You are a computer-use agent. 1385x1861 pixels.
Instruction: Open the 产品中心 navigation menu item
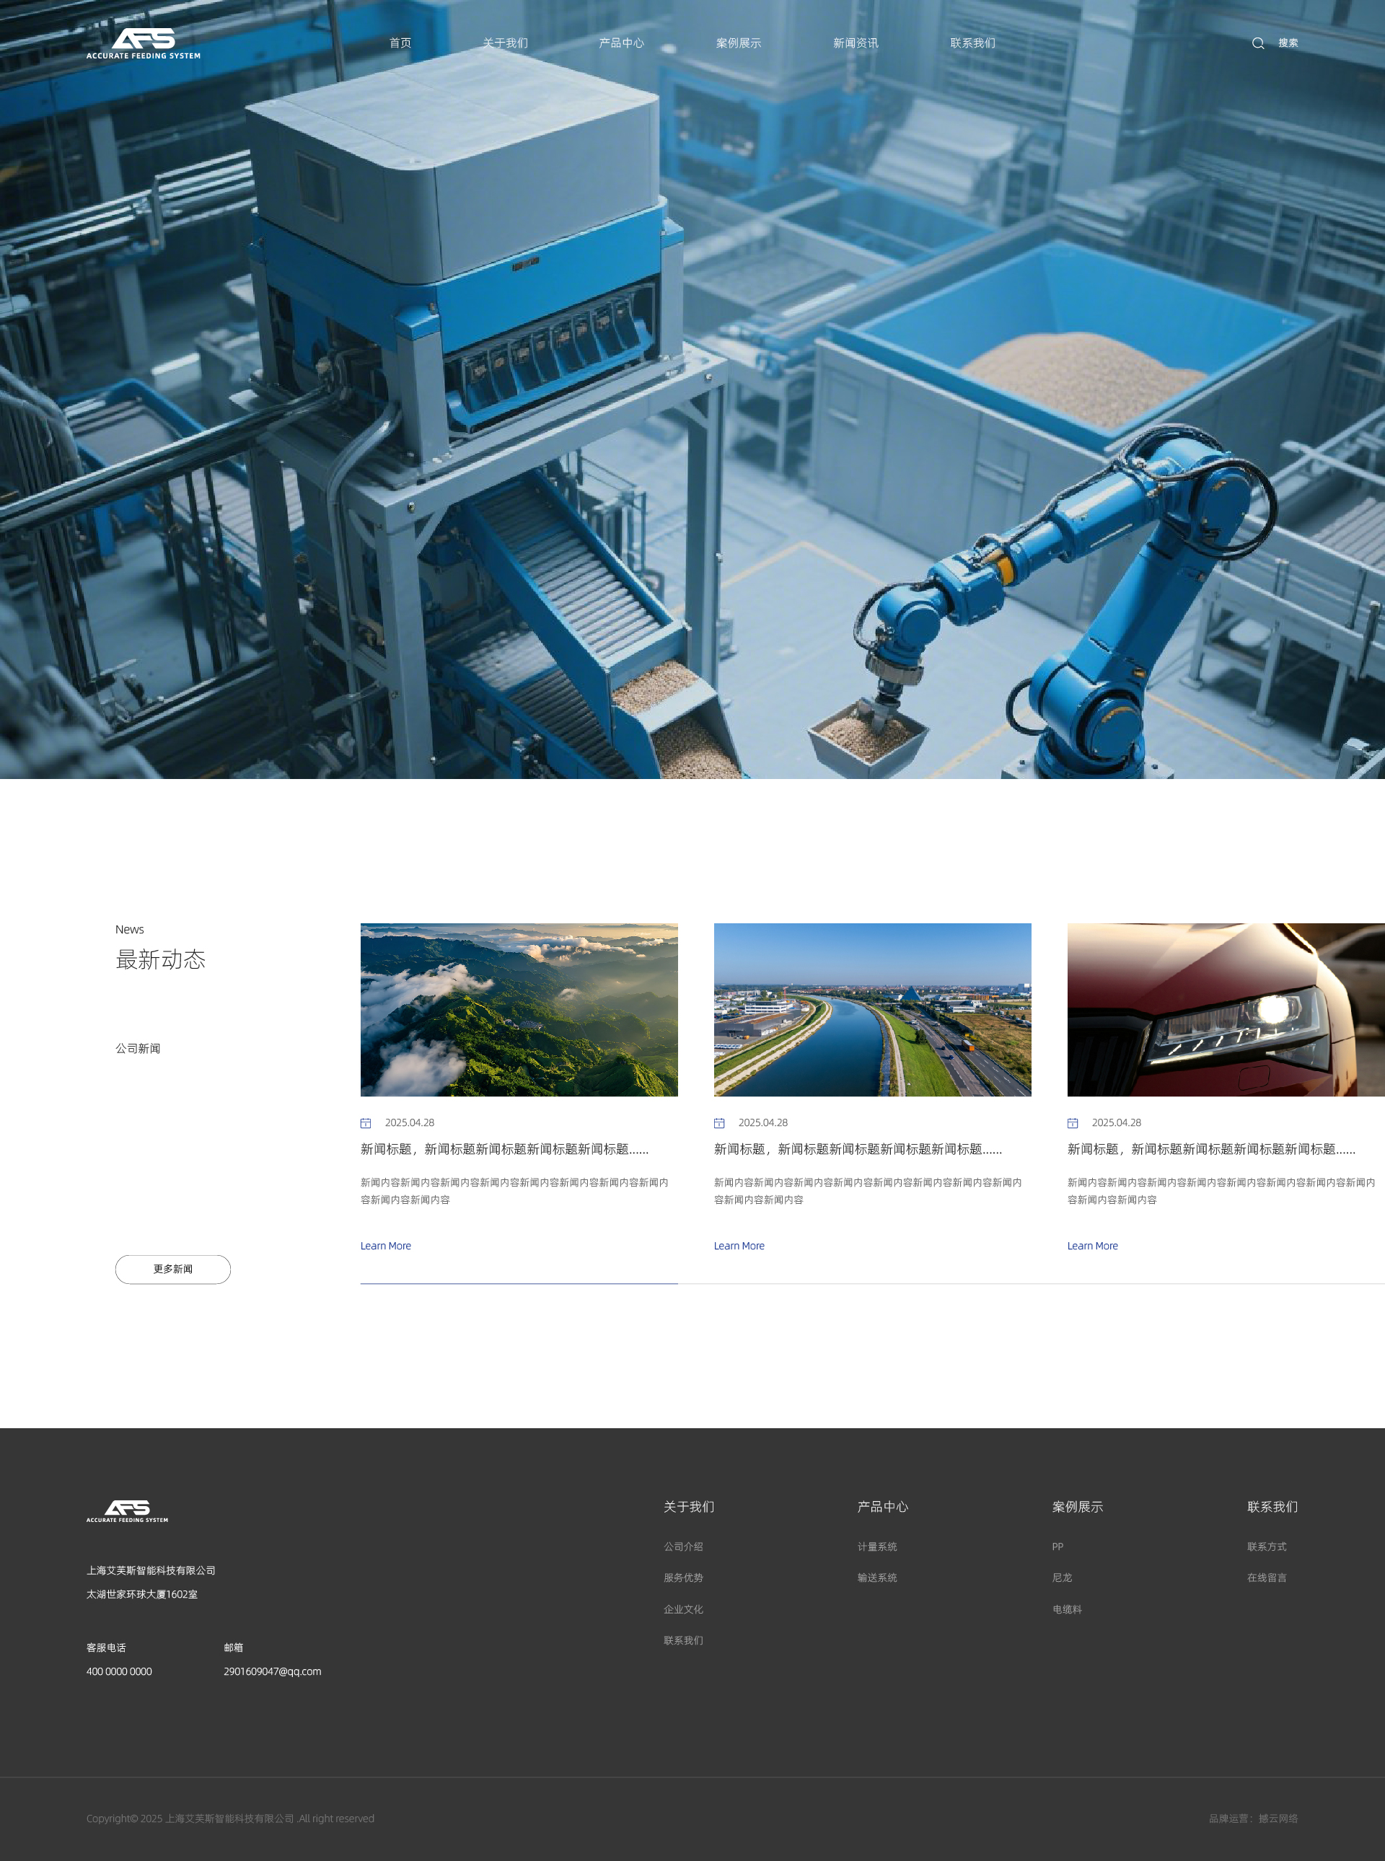621,43
